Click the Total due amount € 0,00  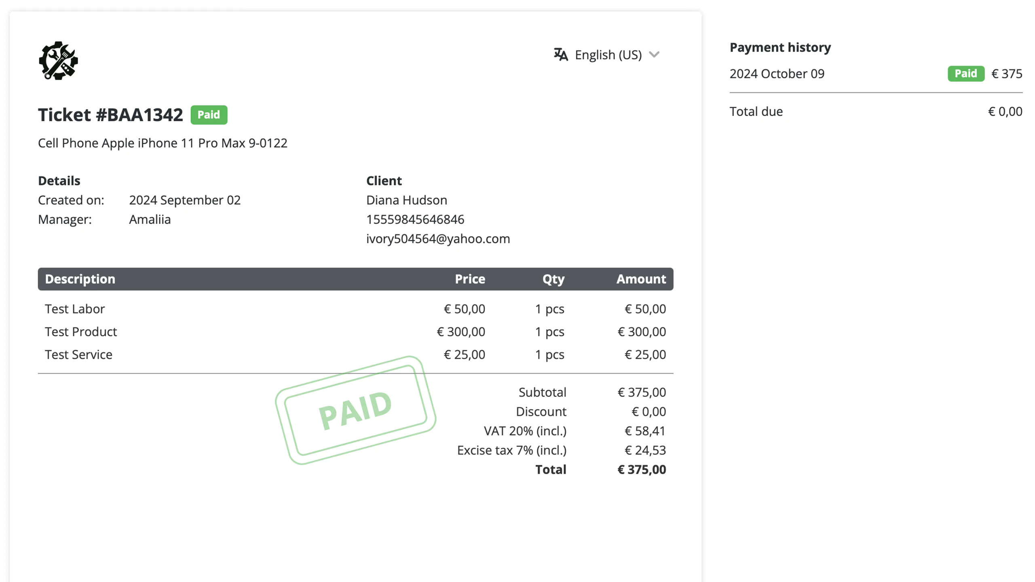tap(1005, 112)
